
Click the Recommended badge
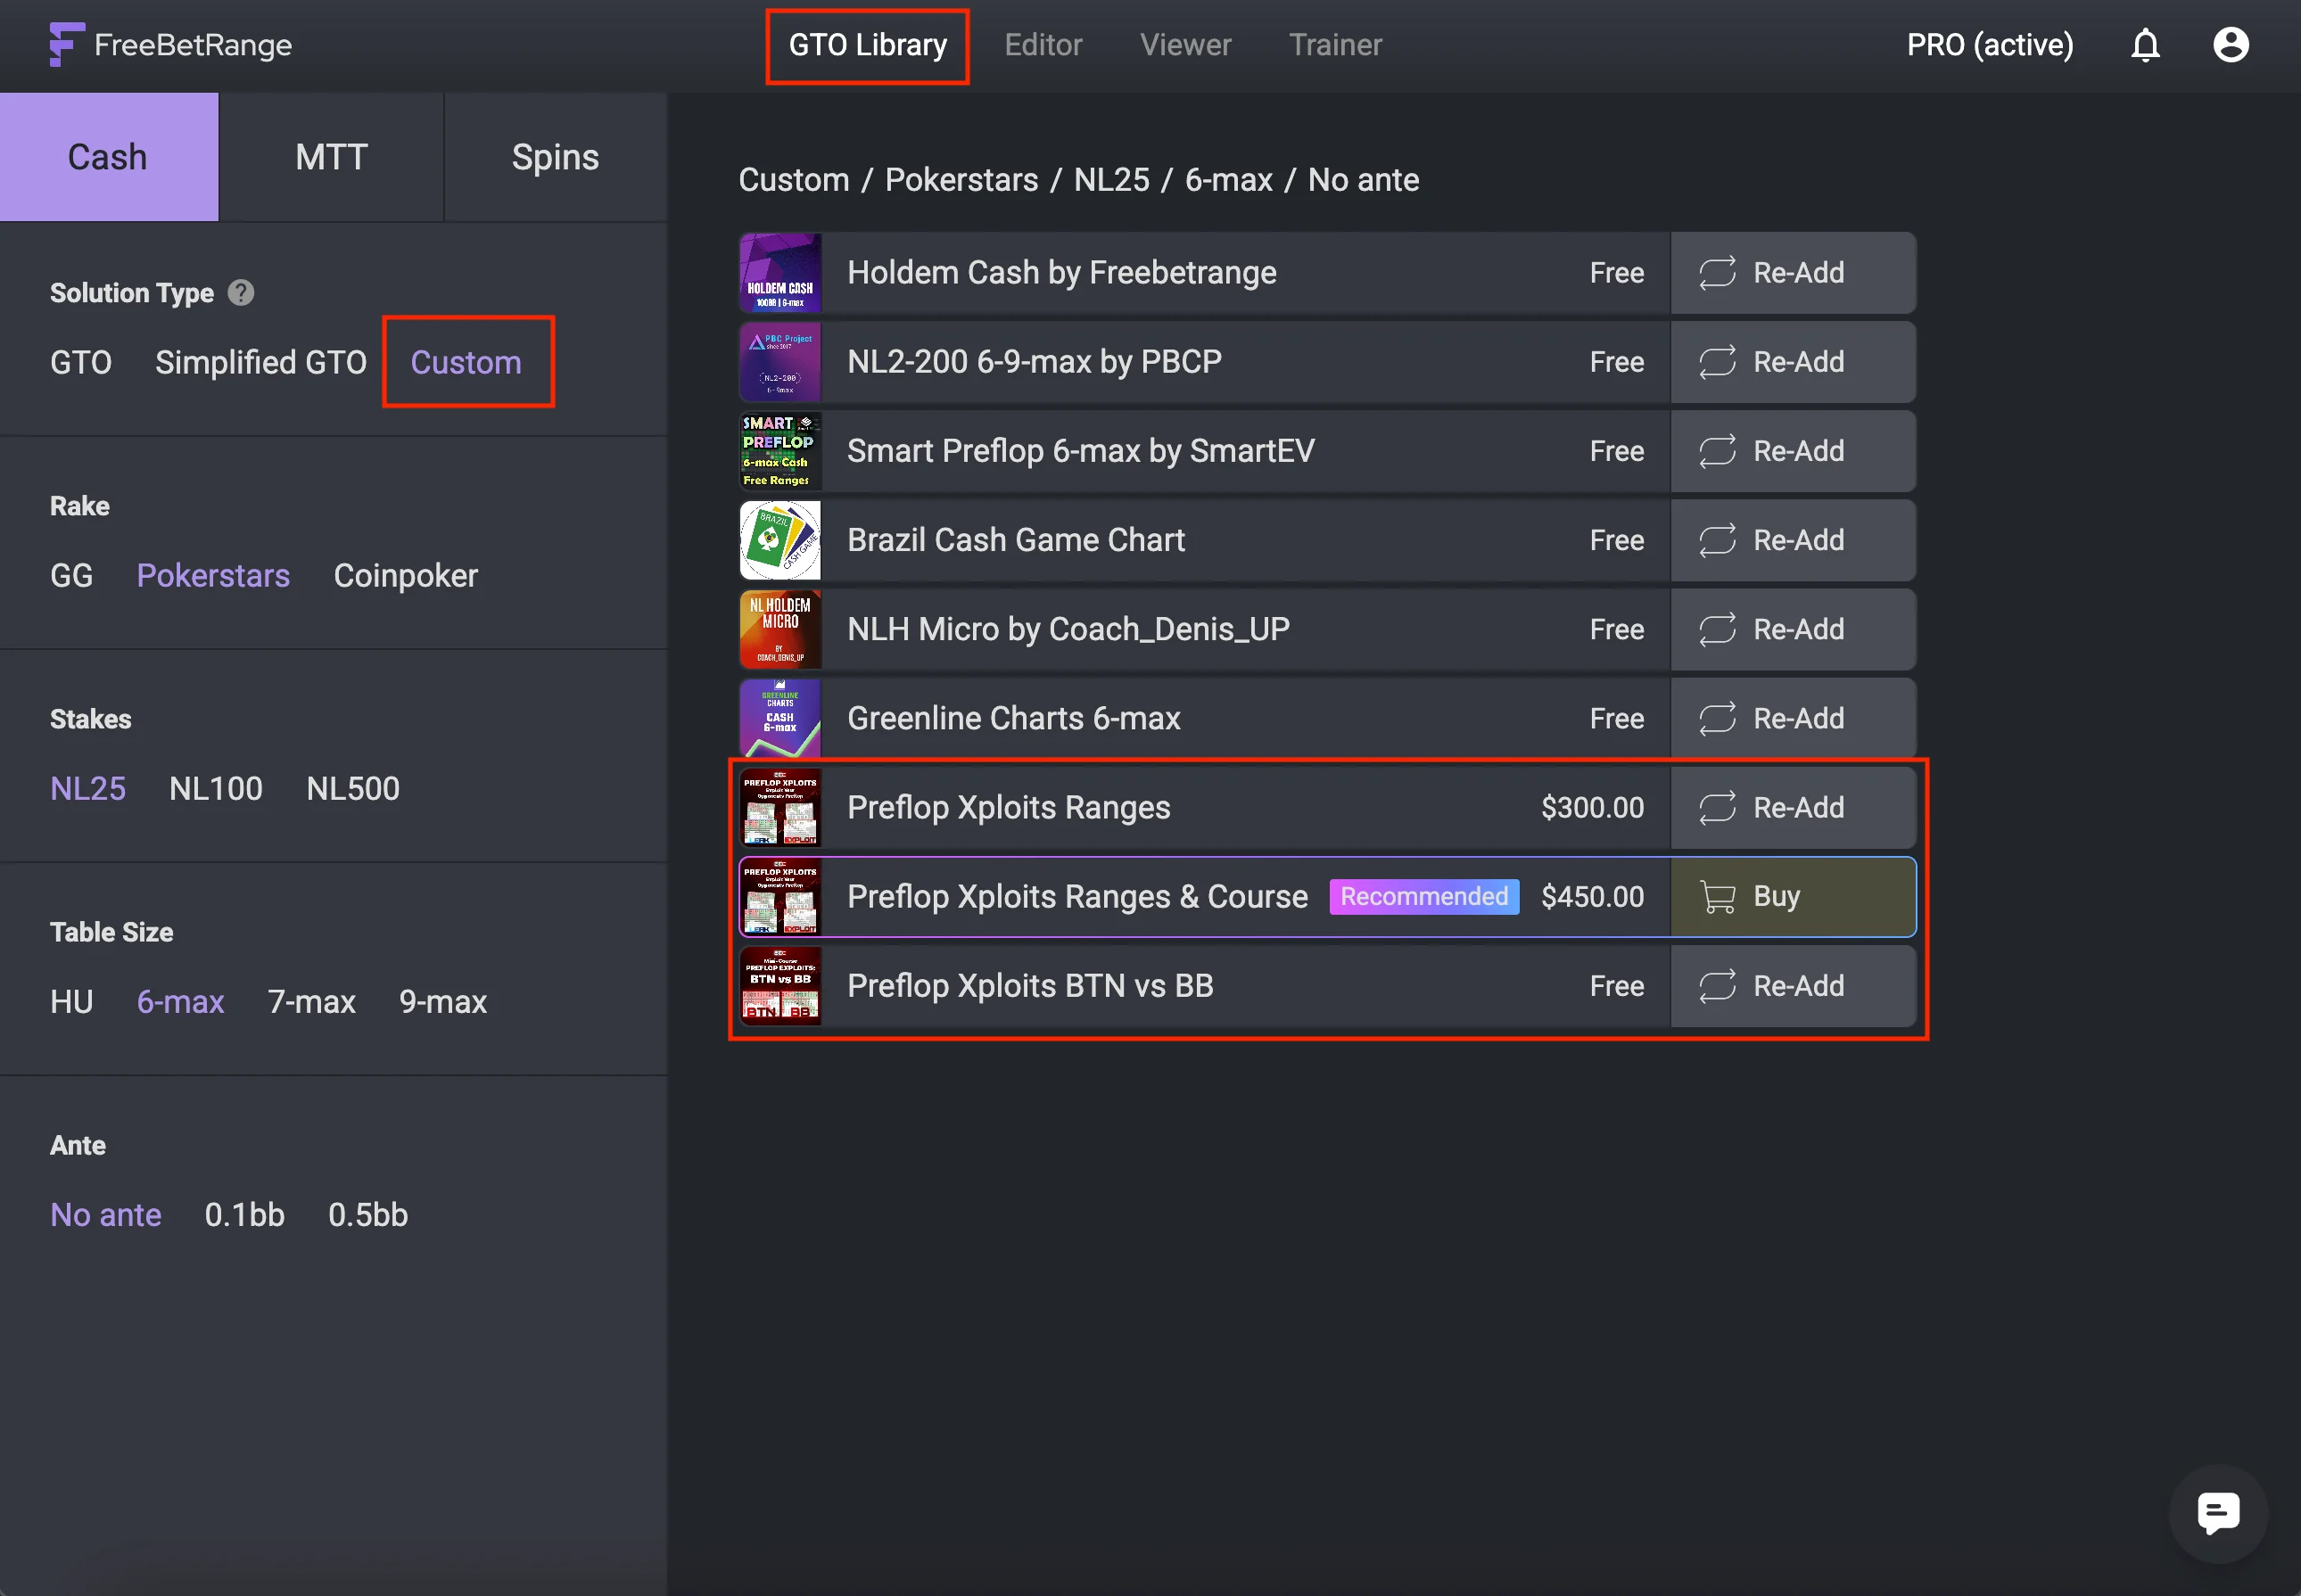1424,896
